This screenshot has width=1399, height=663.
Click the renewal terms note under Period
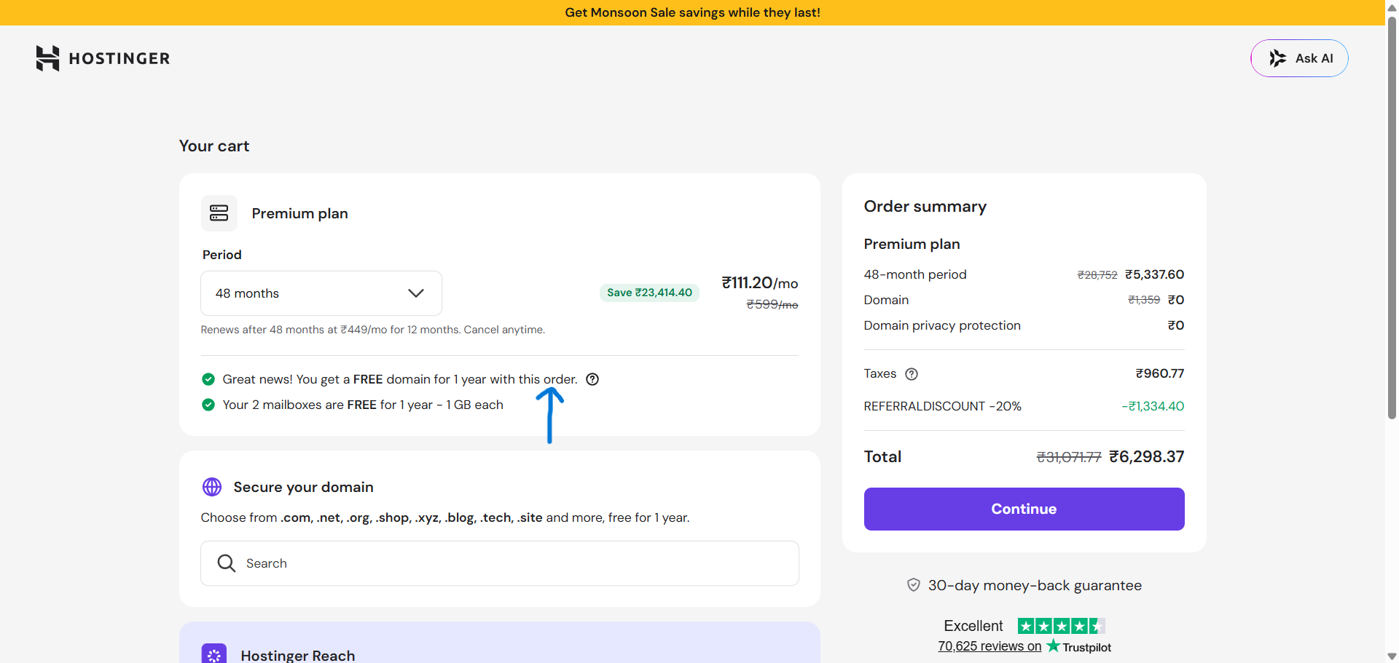[x=373, y=330]
